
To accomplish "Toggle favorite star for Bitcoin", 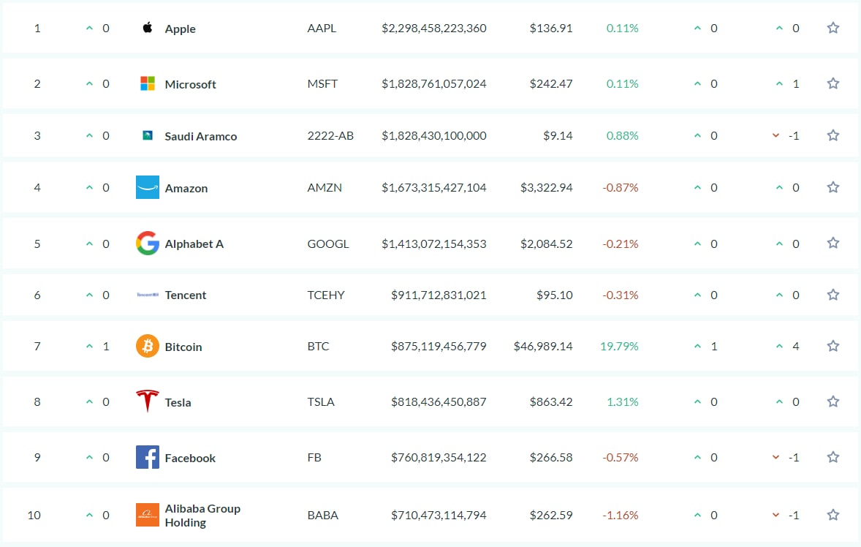I will (832, 346).
